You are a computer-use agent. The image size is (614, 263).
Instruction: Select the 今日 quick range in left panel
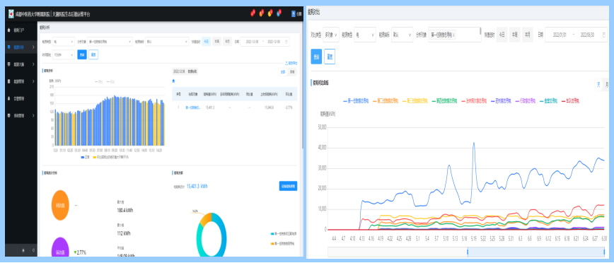coord(206,42)
